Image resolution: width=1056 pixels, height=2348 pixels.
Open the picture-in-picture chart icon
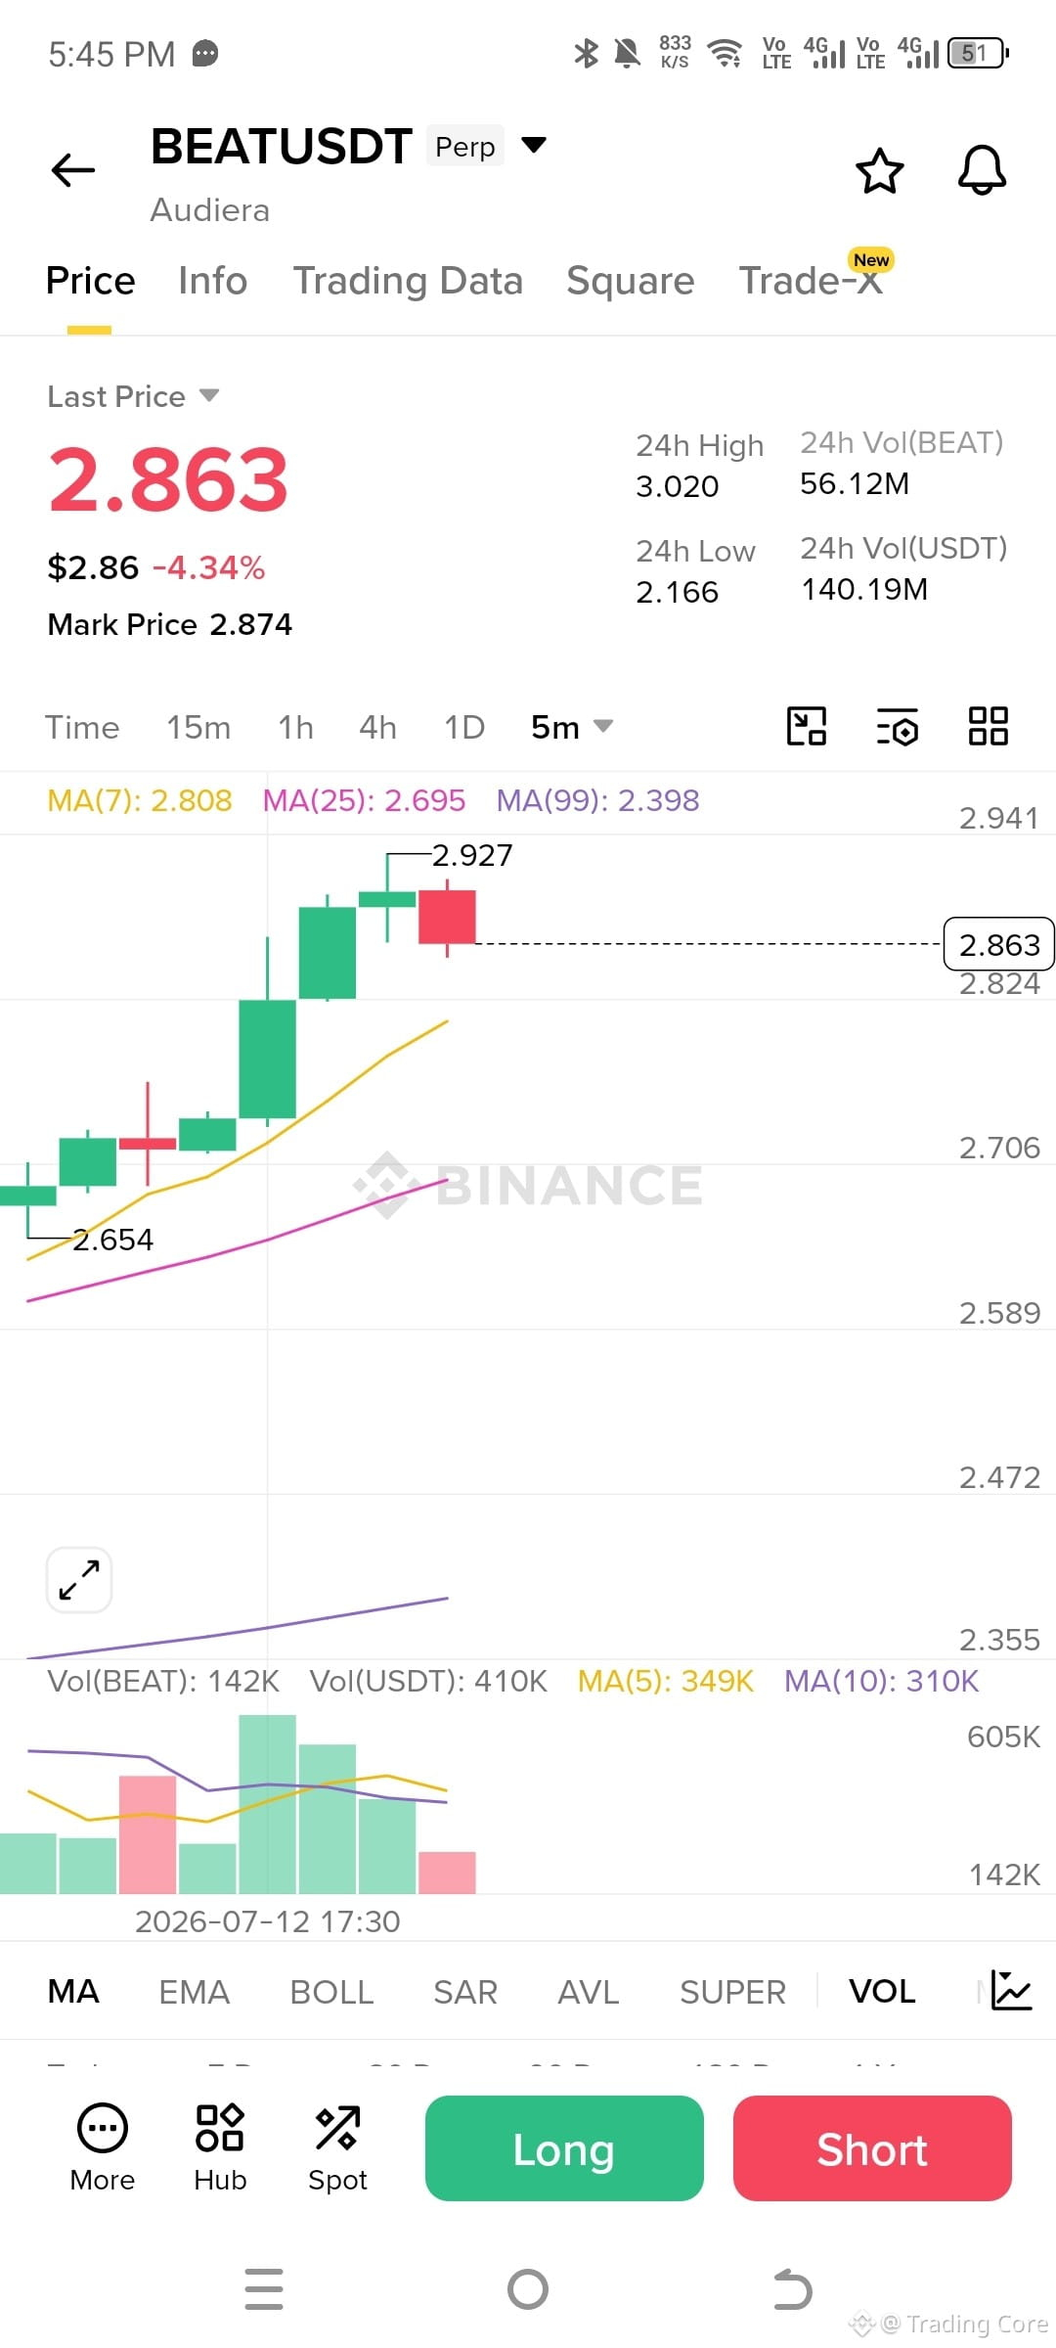807,726
